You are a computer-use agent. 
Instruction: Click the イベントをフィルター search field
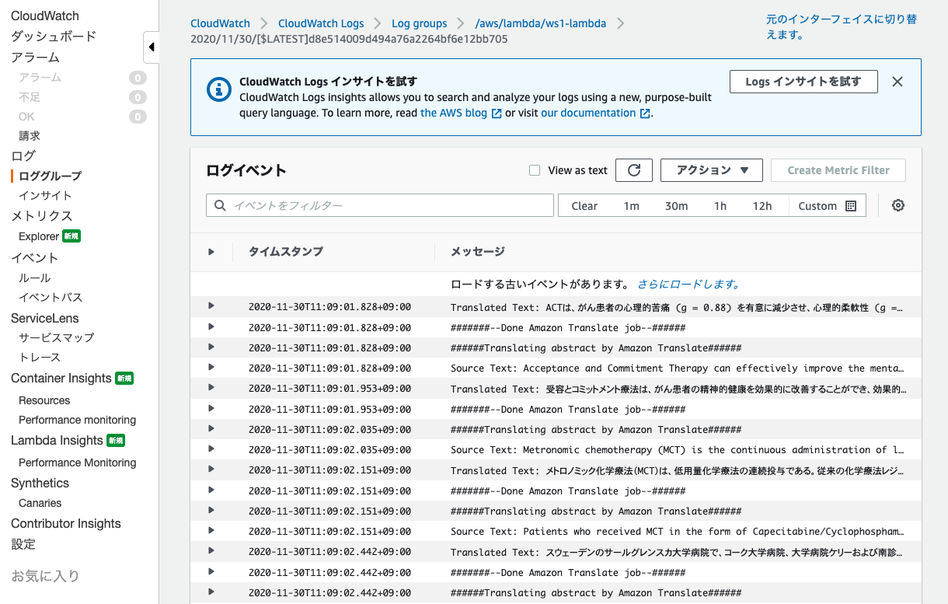tap(380, 206)
